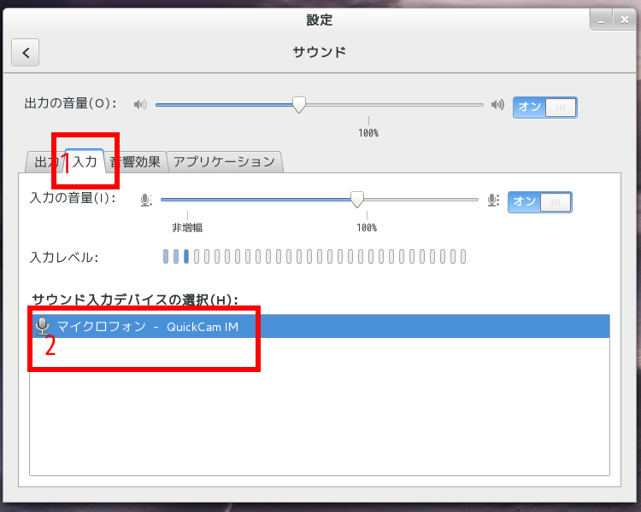Viewport: 641px width, 512px height.
Task: Click the quiet microphone icon beside input volume
Action: tap(146, 200)
